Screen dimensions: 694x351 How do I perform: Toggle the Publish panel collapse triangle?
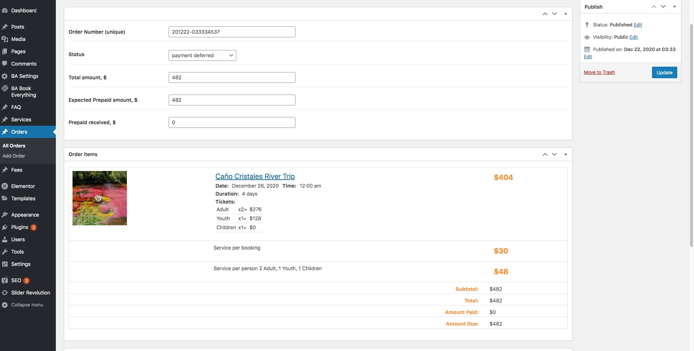tap(674, 7)
